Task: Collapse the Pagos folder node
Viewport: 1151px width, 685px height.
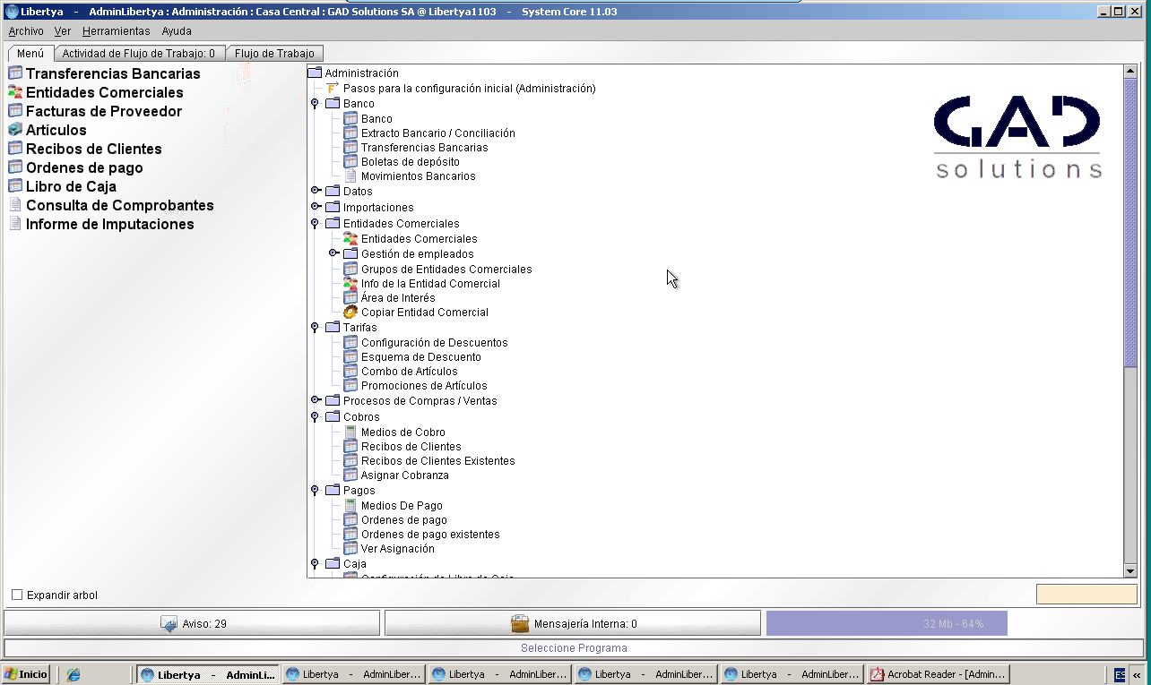Action: (315, 491)
